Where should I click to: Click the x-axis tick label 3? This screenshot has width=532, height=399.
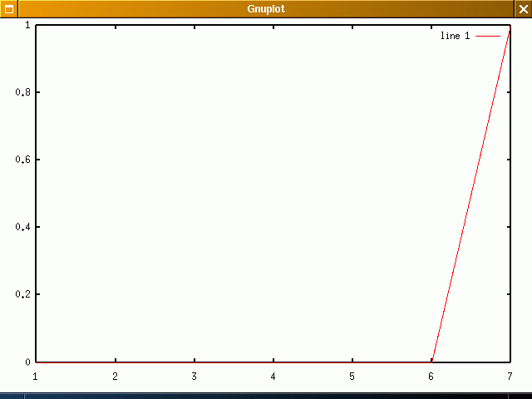click(x=194, y=377)
